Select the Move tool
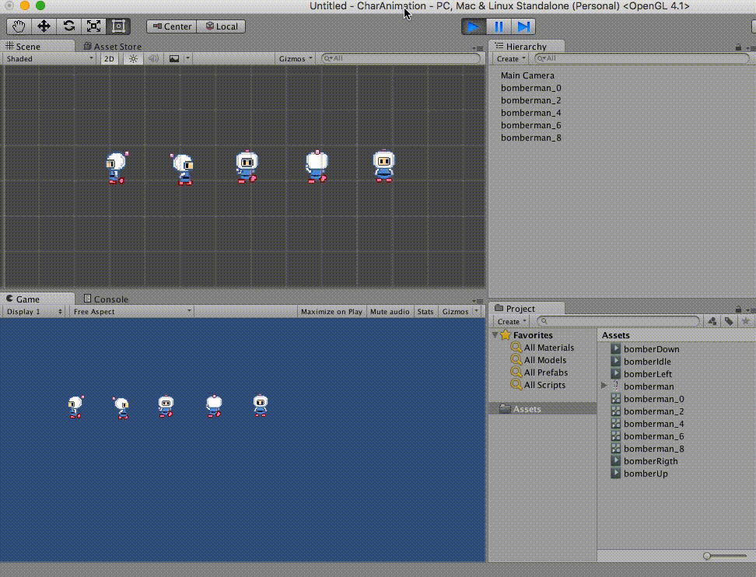Screen dimensions: 756x577 click(x=44, y=26)
